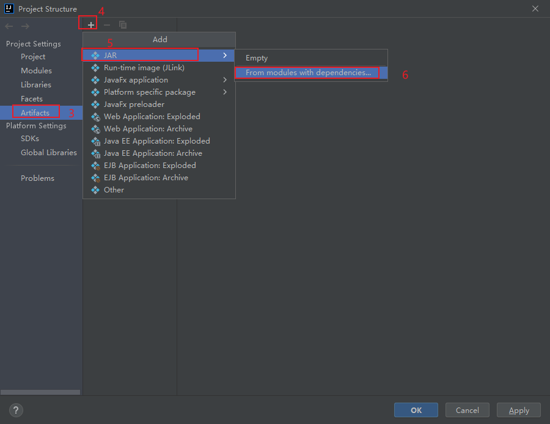Click the Cancel button
550x424 pixels.
[x=468, y=411]
